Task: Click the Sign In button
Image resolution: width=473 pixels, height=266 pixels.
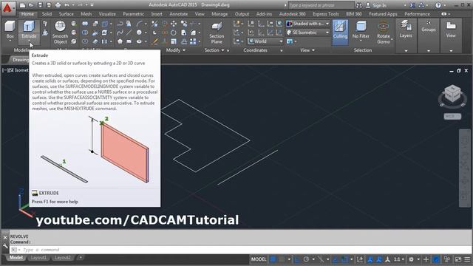Action: [376, 5]
